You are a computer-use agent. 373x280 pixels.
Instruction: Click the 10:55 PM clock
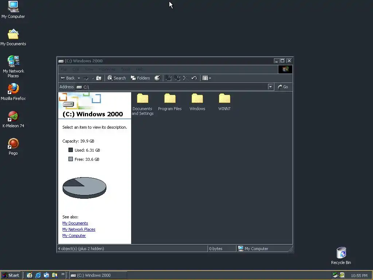[359, 276]
